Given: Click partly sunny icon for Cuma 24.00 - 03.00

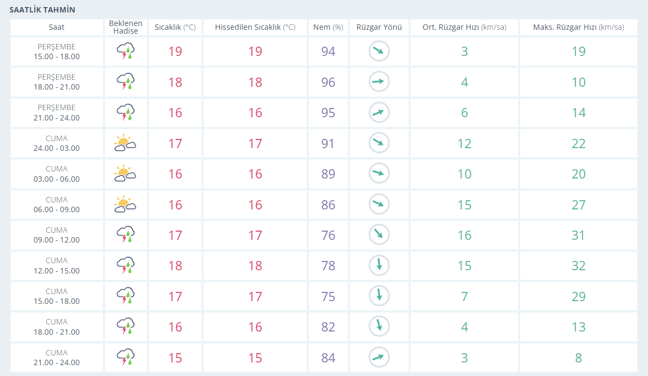Looking at the screenshot, I should pos(125,143).
